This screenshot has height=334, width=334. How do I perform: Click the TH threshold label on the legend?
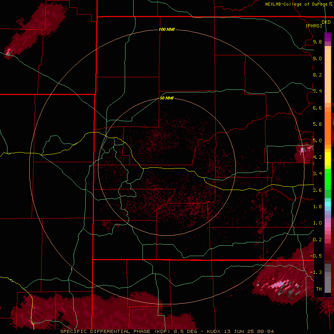click(x=319, y=289)
